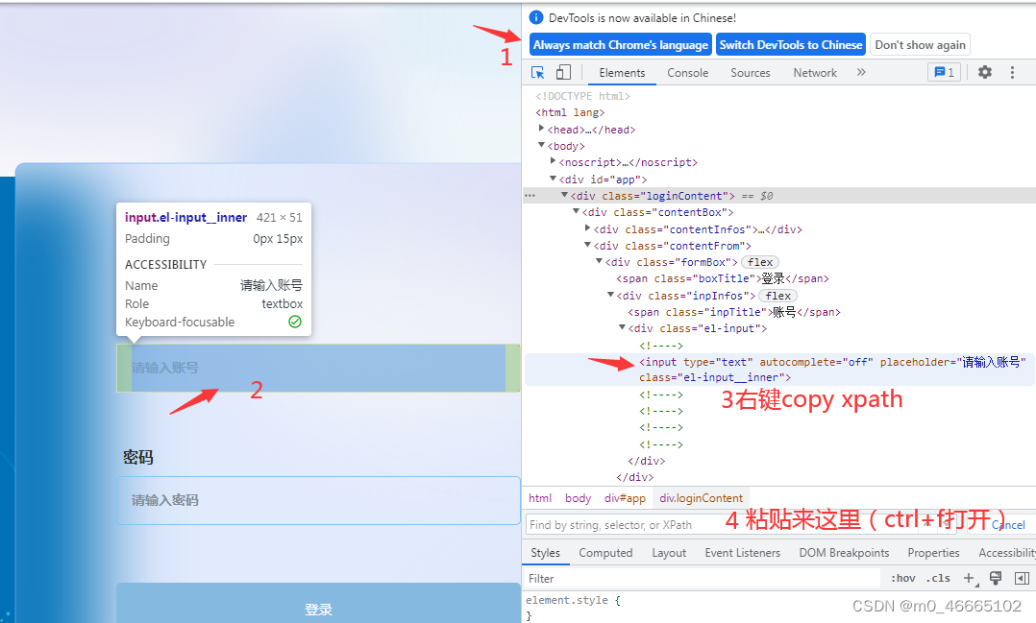
Task: Select the inspect element tool
Action: pyautogui.click(x=539, y=73)
